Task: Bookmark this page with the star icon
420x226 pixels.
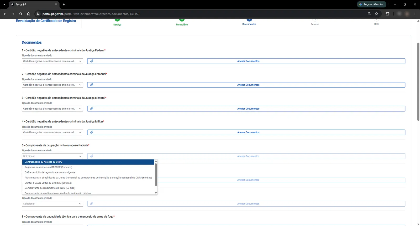Action: (x=376, y=14)
